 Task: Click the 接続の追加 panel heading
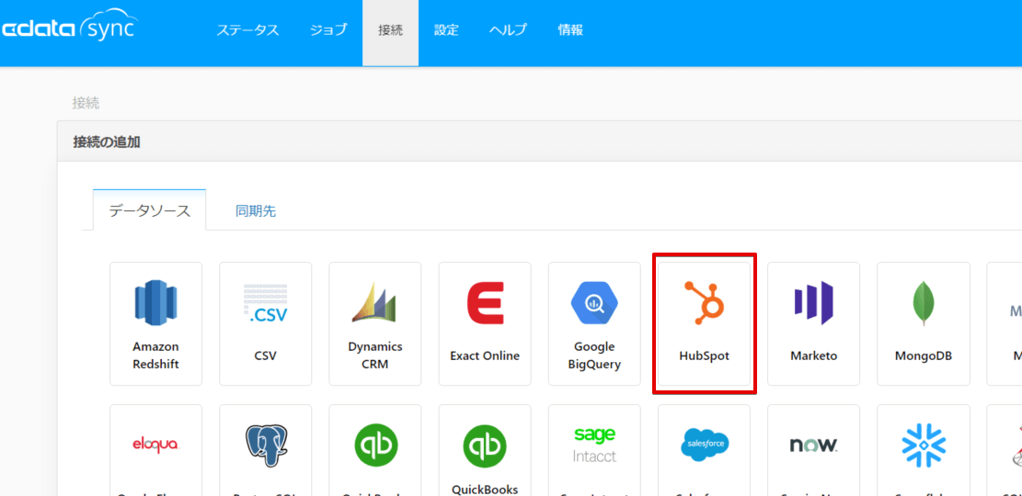pyautogui.click(x=106, y=141)
